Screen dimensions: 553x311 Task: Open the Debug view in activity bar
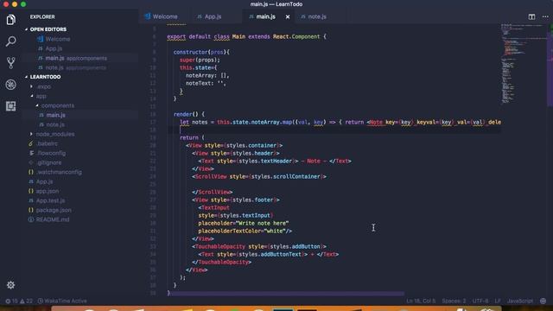click(x=11, y=85)
